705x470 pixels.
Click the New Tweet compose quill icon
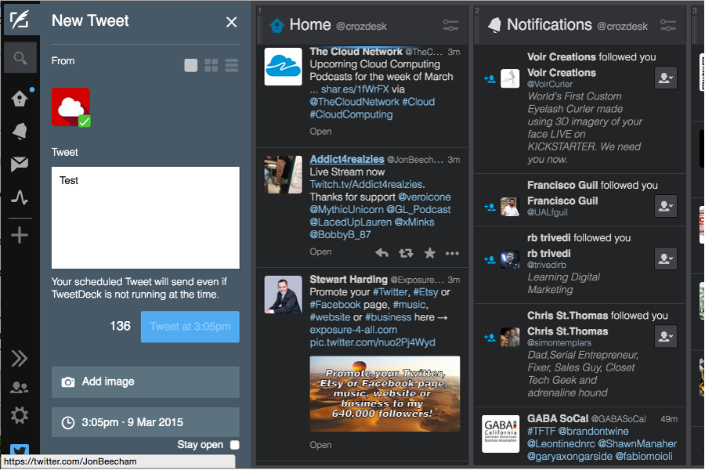20,20
